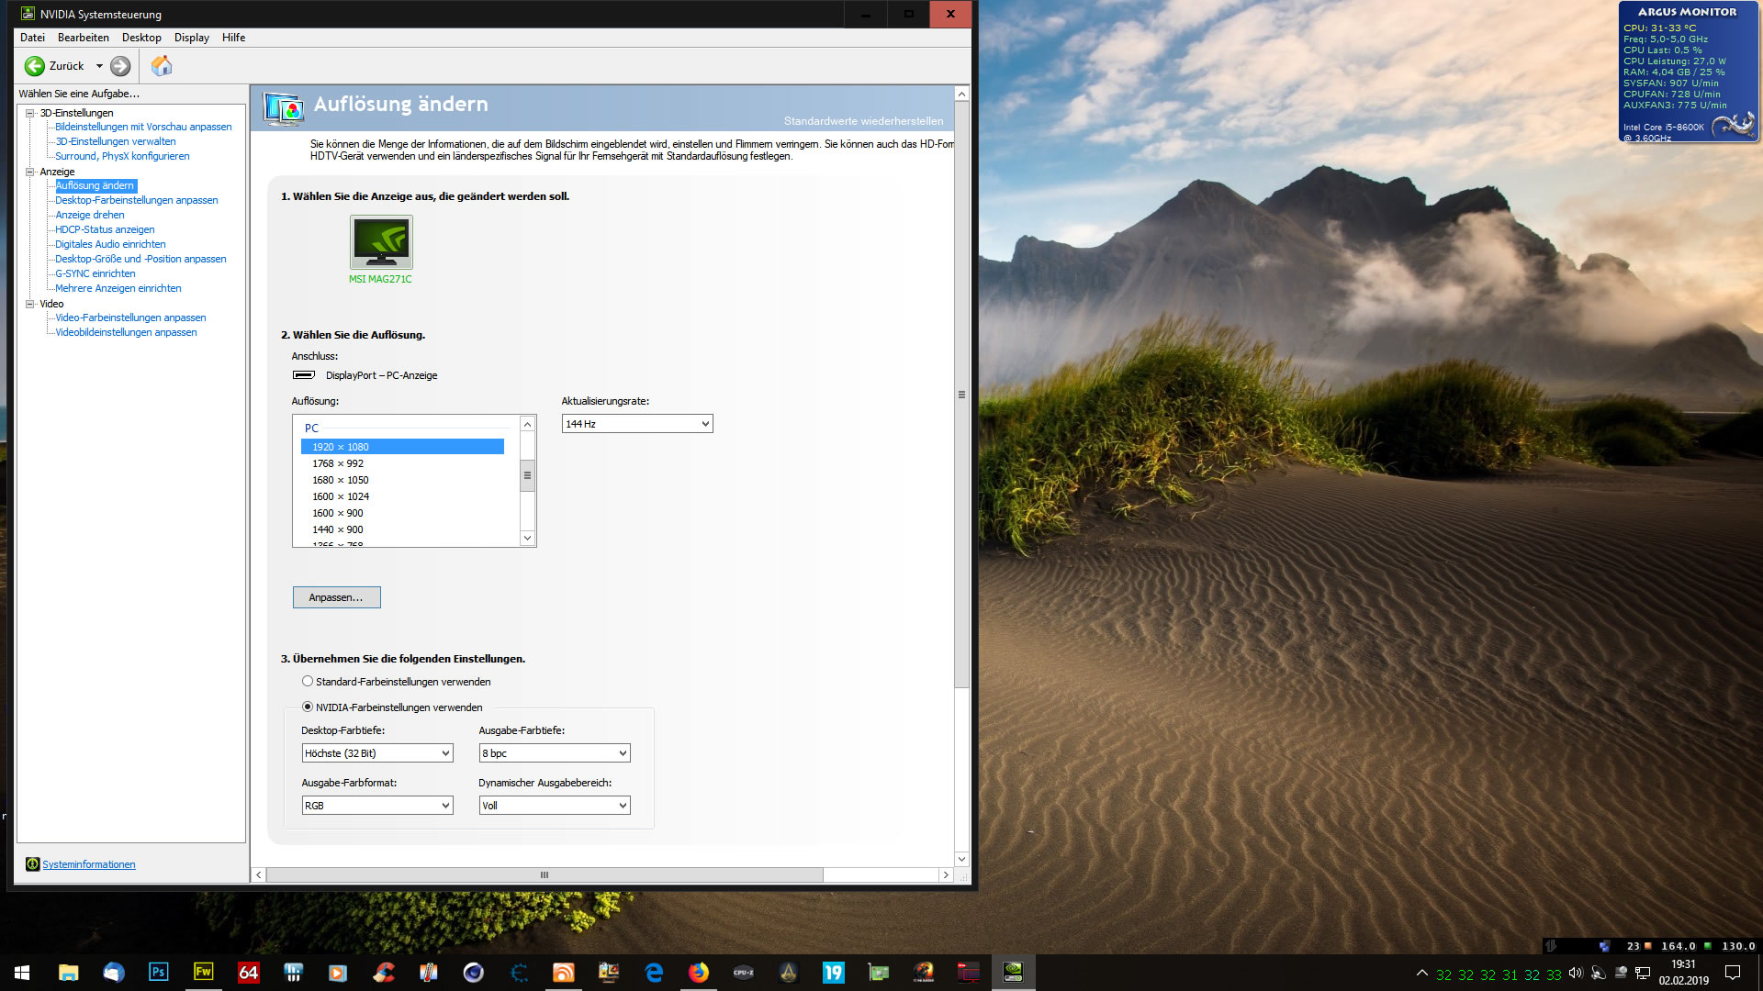Click the green Zurück back arrow icon
Image resolution: width=1763 pixels, height=991 pixels.
point(34,66)
